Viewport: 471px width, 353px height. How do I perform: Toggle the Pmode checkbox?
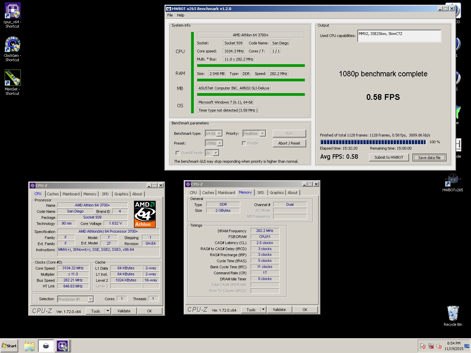tap(244, 143)
